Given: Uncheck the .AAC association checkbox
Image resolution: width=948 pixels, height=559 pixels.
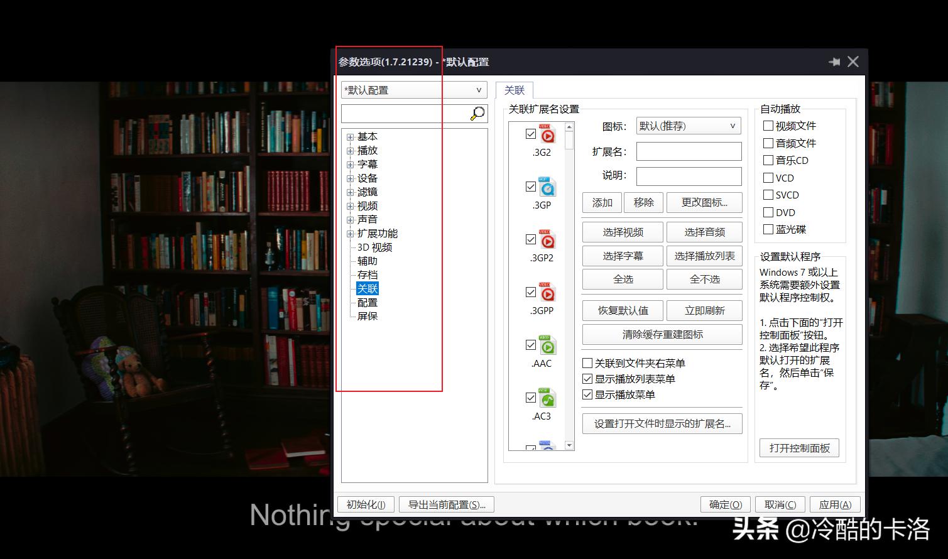Looking at the screenshot, I should tap(530, 345).
